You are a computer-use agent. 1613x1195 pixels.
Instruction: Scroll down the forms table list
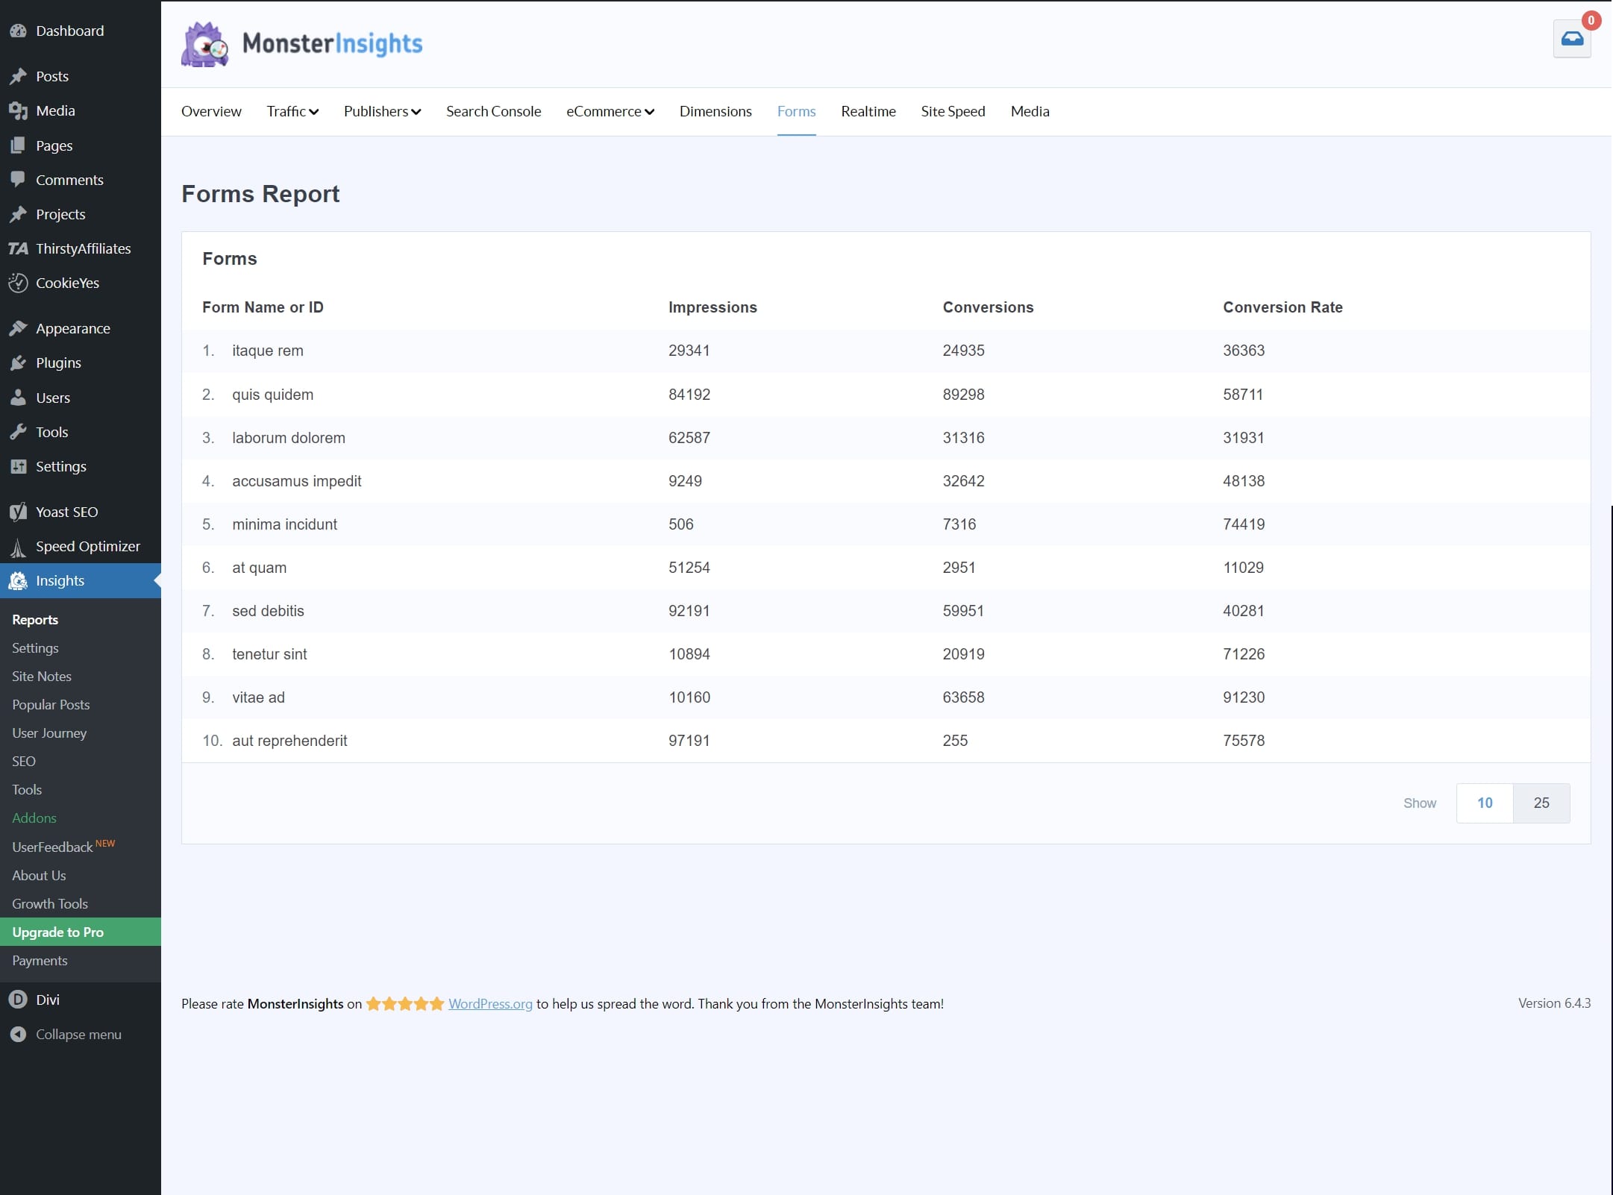[x=1540, y=802]
